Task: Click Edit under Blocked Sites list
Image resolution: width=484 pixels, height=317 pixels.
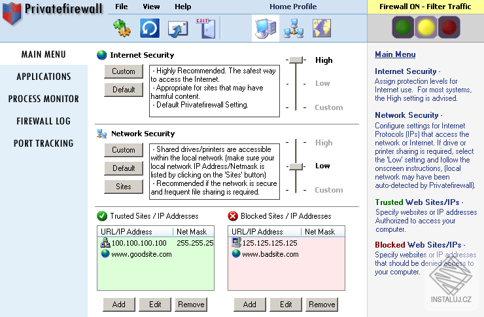Action: point(286,305)
